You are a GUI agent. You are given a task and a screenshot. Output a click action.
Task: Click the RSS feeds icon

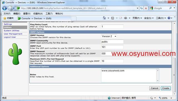112,18
